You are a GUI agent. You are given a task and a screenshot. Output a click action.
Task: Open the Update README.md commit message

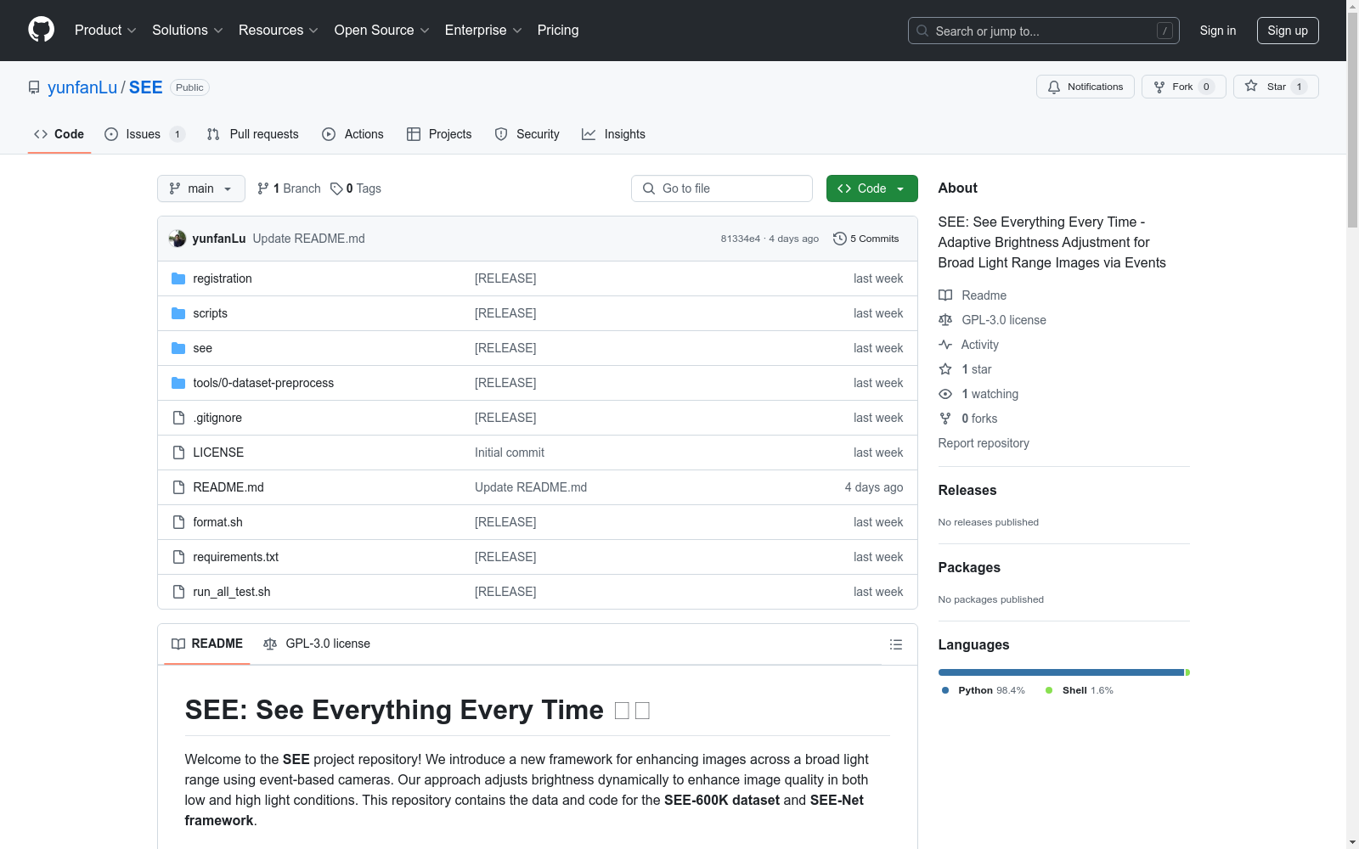click(x=309, y=239)
